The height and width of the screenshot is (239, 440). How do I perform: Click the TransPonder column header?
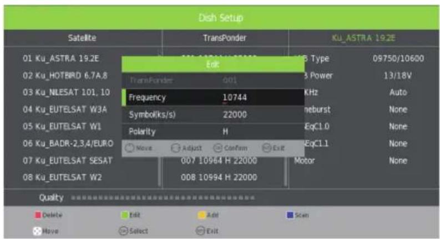coord(225,38)
